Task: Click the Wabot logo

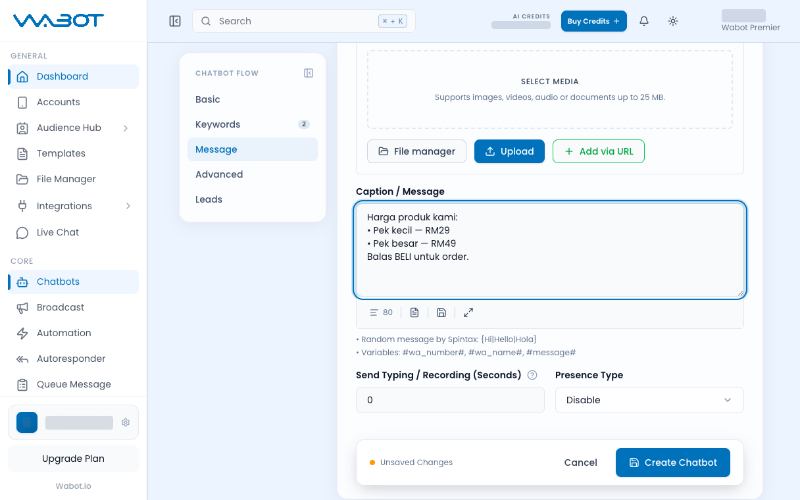Action: 59,21
